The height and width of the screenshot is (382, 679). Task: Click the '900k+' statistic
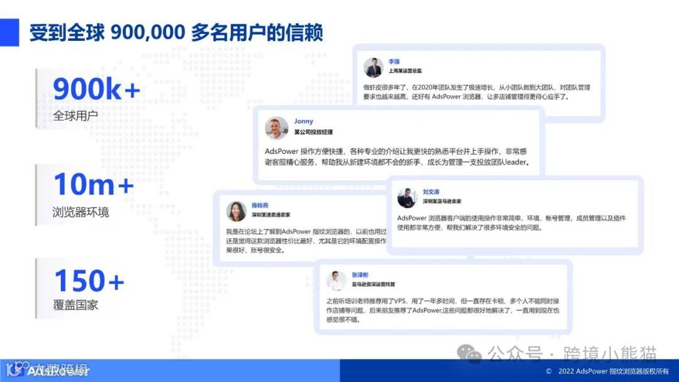tap(97, 89)
